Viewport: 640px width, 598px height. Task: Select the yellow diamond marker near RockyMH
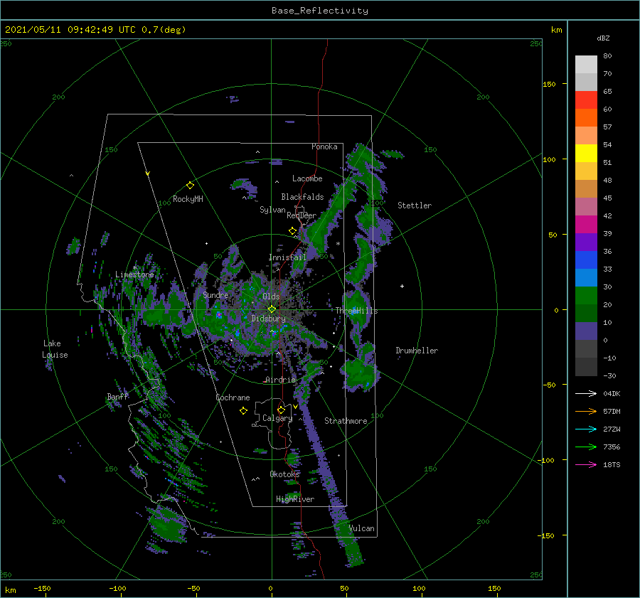click(x=190, y=186)
